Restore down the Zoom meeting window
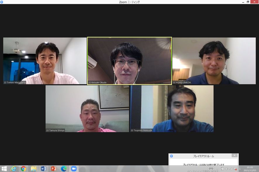This screenshot has height=172, width=259. [248, 2]
